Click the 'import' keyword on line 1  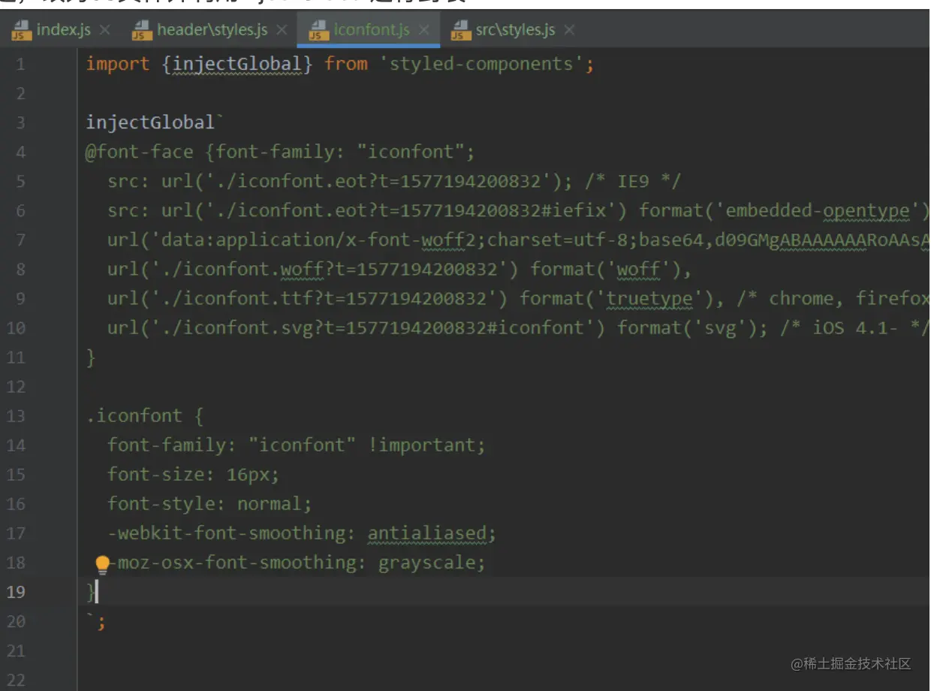[x=118, y=64]
